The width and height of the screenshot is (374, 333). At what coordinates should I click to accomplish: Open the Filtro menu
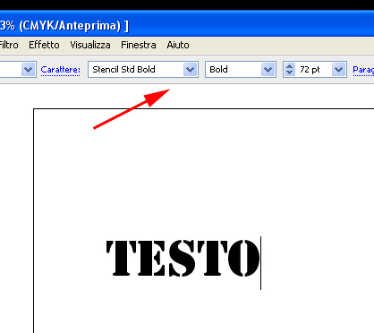click(x=9, y=45)
